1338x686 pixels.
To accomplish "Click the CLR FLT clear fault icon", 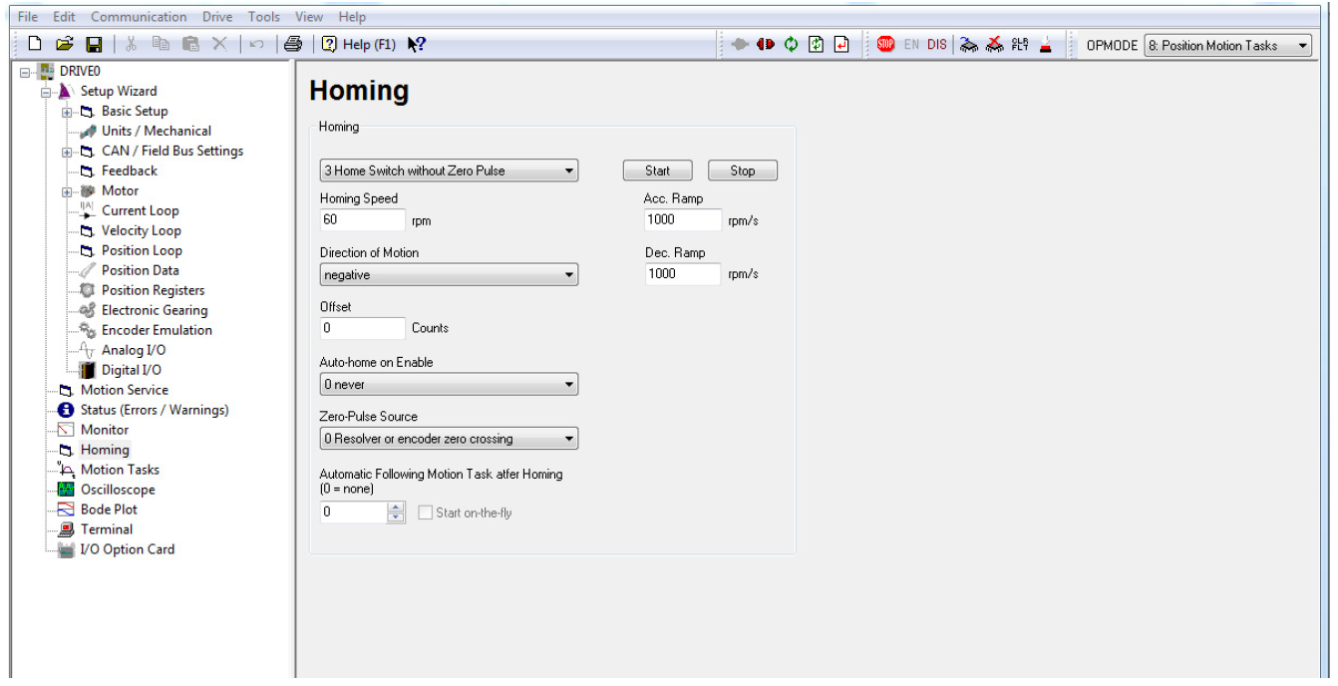I will pyautogui.click(x=1020, y=45).
